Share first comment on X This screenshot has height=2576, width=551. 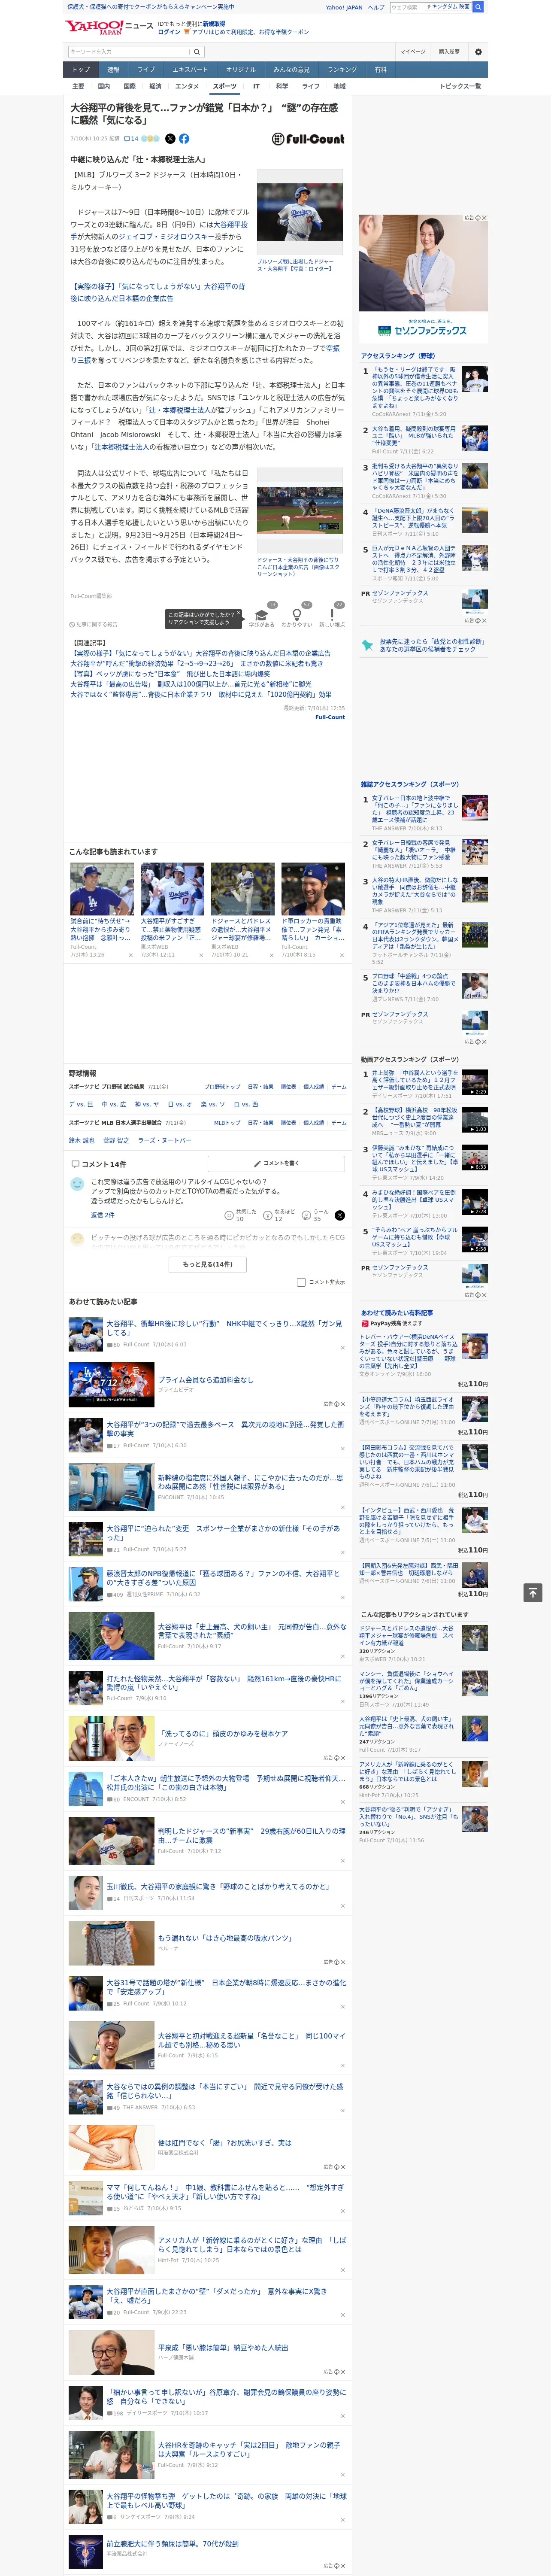pyautogui.click(x=339, y=1215)
